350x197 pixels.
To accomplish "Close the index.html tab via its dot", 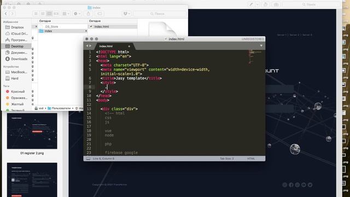I will coord(129,46).
